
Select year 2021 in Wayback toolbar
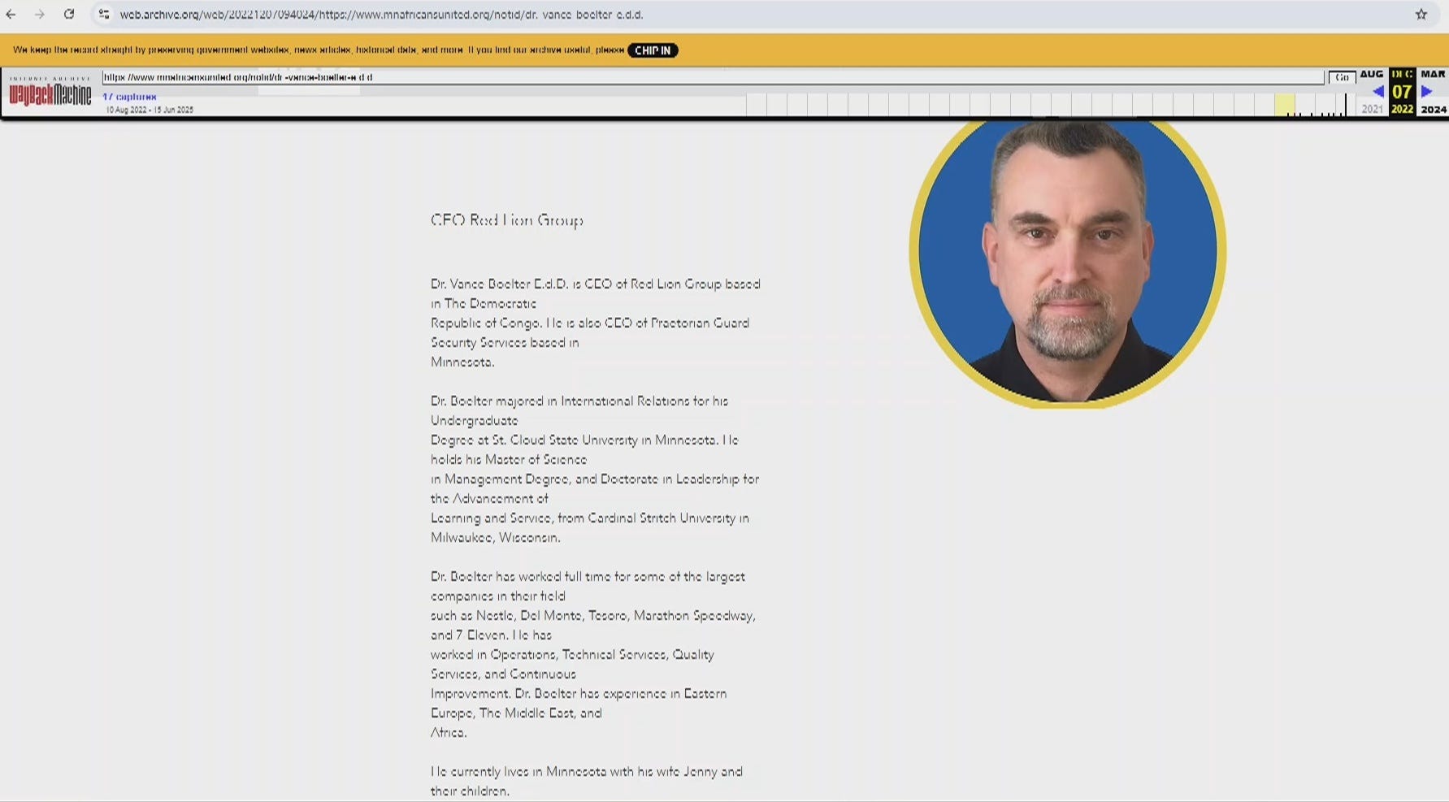[x=1373, y=109]
